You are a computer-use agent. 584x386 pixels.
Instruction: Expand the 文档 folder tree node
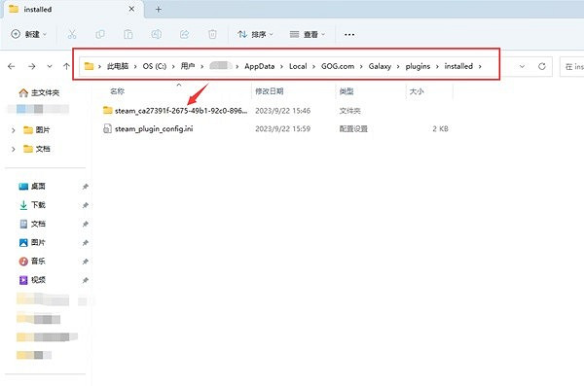14,149
